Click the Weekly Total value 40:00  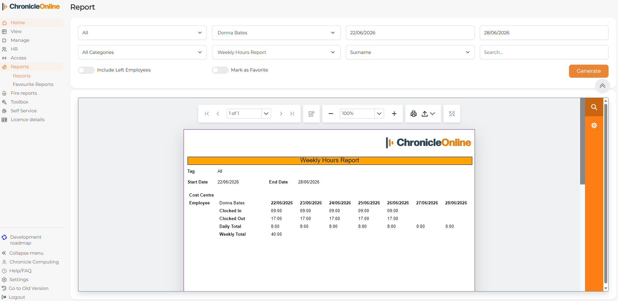tap(276, 234)
